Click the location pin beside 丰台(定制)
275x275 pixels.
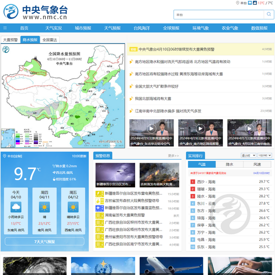(4, 156)
